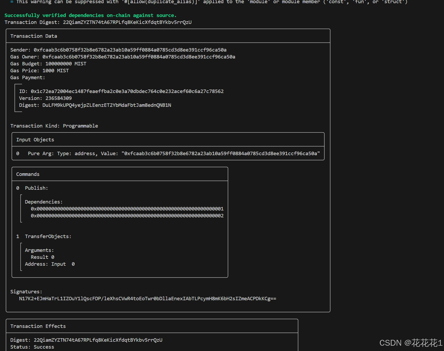Select the dependency address ending in 0001
Viewport: 444px width, 351px height.
127,209
